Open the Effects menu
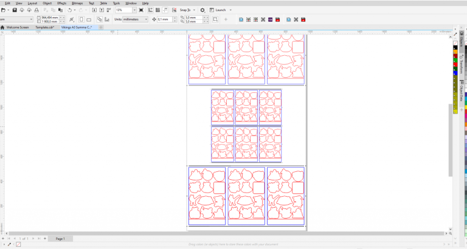The width and height of the screenshot is (467, 249). click(x=62, y=3)
